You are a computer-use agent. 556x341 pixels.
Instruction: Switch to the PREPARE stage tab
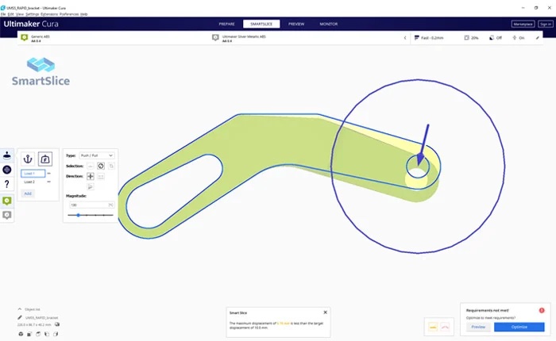click(x=226, y=24)
